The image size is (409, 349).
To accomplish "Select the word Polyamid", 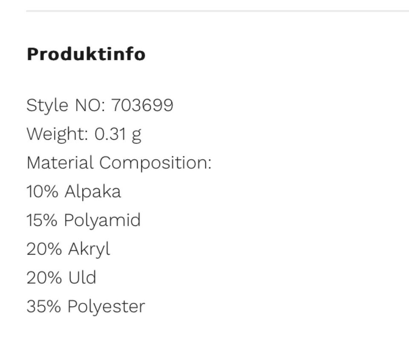I will (102, 221).
